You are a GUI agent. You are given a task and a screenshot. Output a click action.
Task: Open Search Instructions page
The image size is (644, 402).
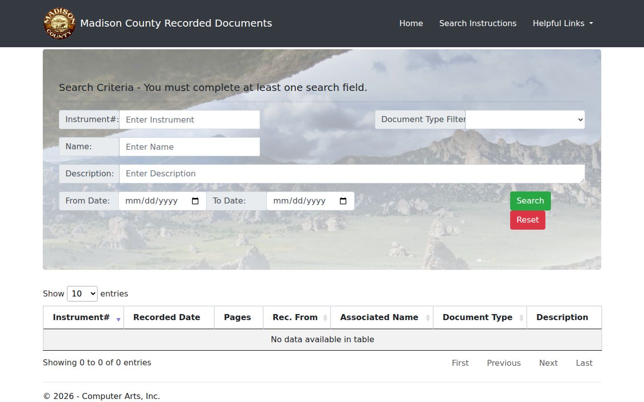[478, 24]
